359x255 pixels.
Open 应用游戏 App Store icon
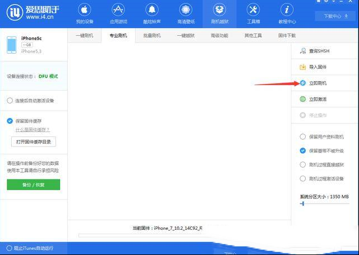[x=118, y=10]
